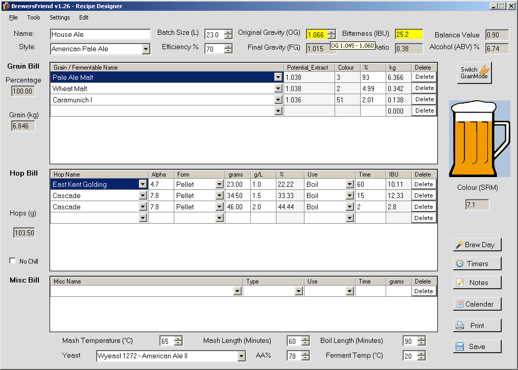Open the Yeast dropdown for Wyeast 1272
518x370 pixels.
pos(241,356)
